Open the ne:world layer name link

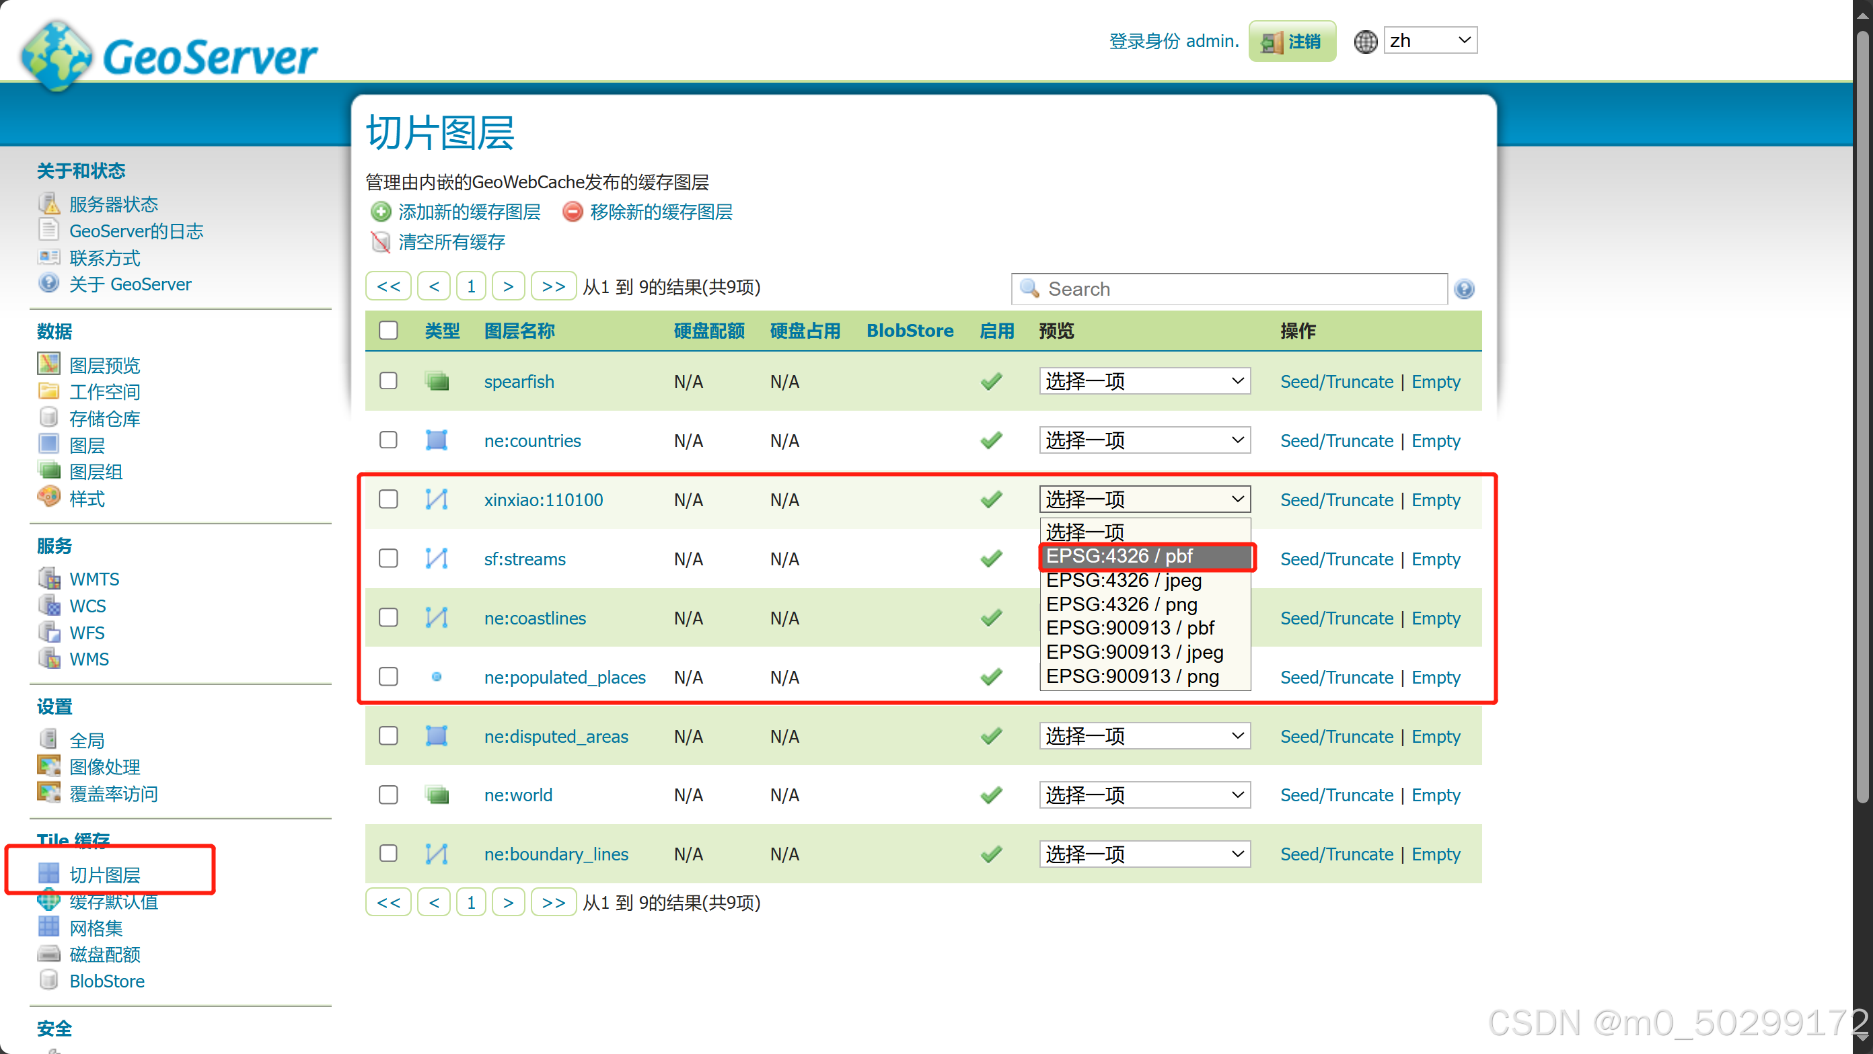pos(519,795)
